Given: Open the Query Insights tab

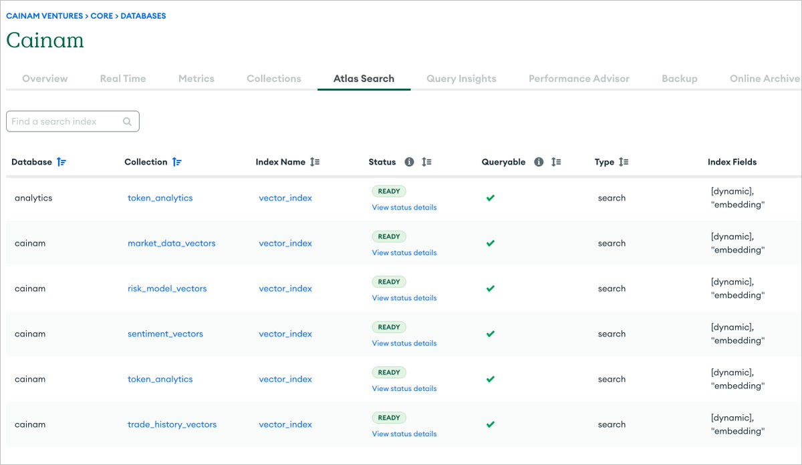Looking at the screenshot, I should (x=461, y=78).
